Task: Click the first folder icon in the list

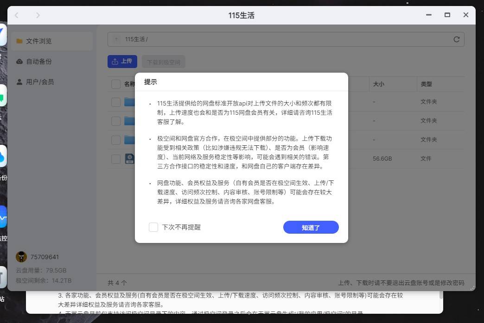Action: coord(130,102)
